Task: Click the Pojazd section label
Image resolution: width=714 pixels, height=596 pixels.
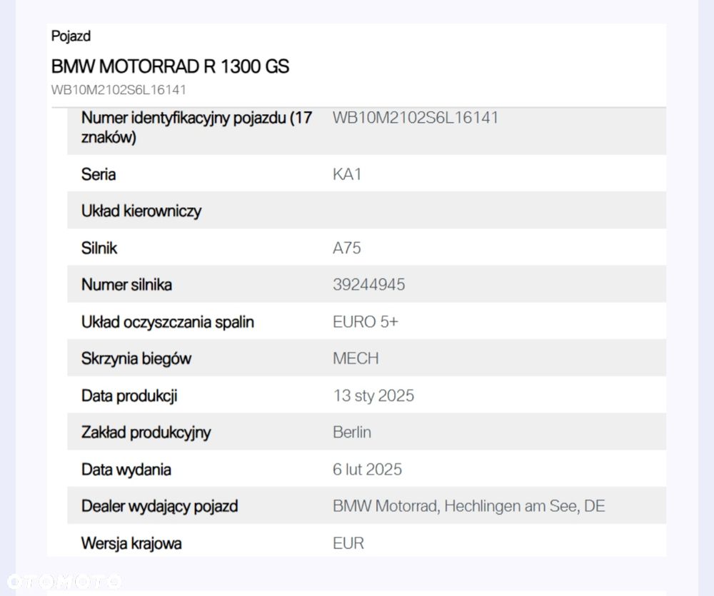Action: (x=71, y=36)
